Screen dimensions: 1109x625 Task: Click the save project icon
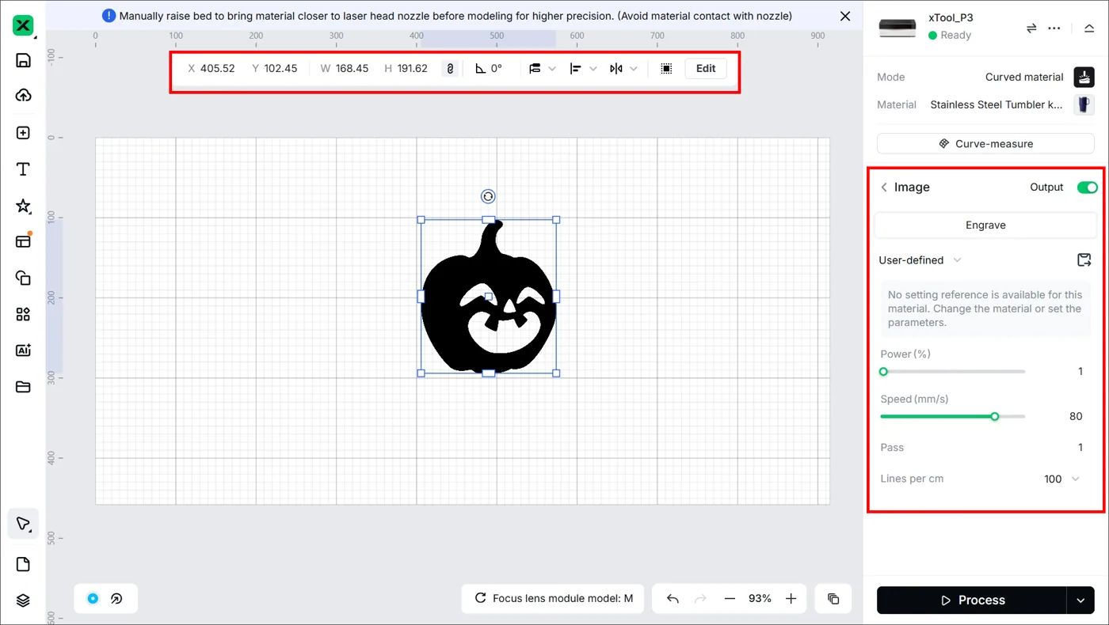pyautogui.click(x=23, y=60)
